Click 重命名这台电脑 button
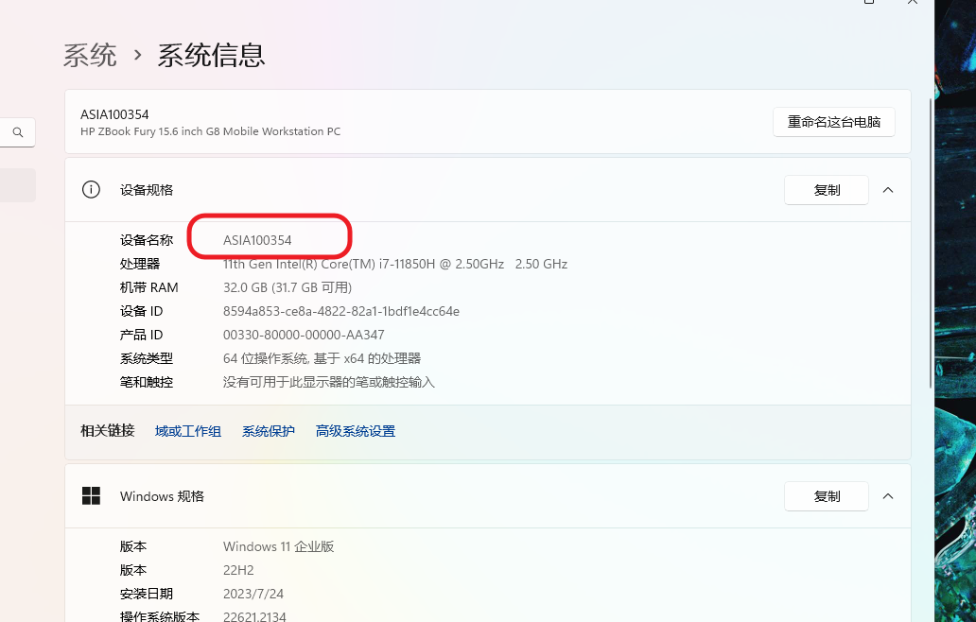976x622 pixels. pos(834,122)
